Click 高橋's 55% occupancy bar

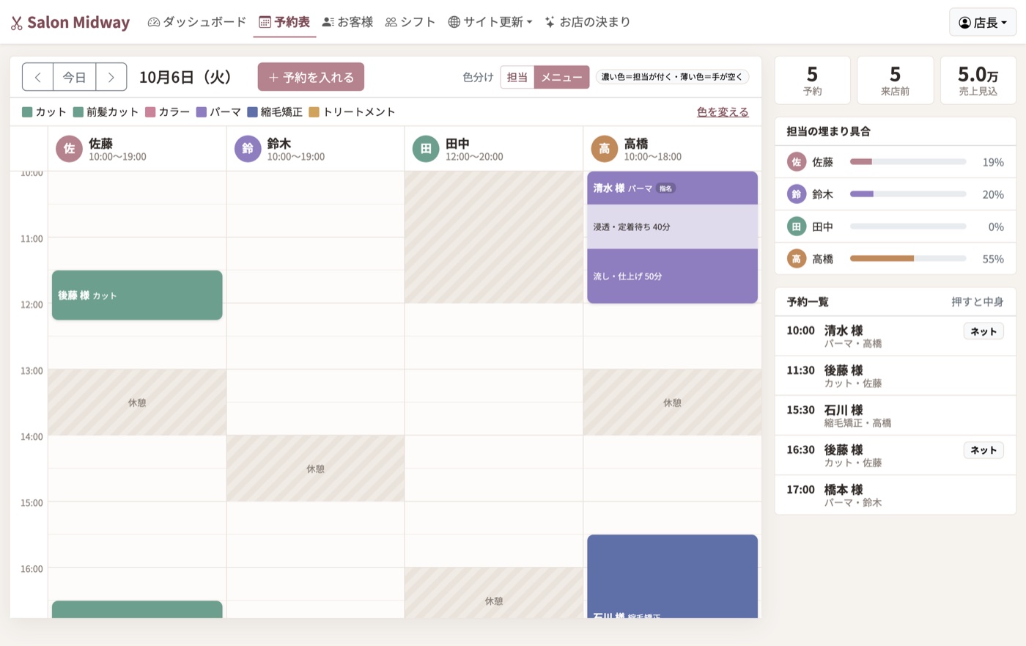[908, 259]
